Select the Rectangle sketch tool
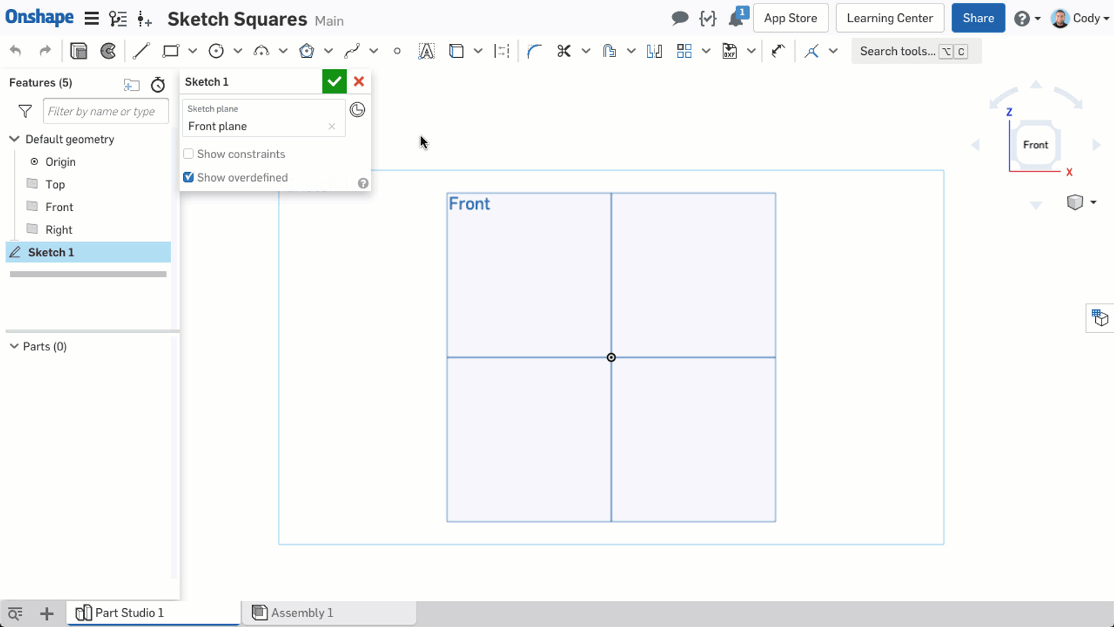 pos(169,51)
